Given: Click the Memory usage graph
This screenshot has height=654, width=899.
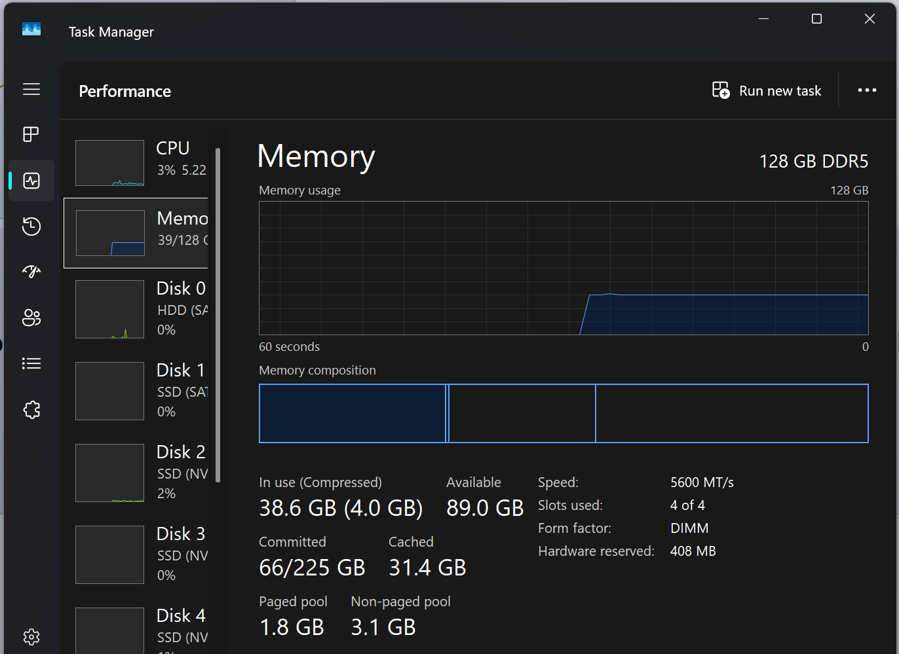Looking at the screenshot, I should coord(564,268).
